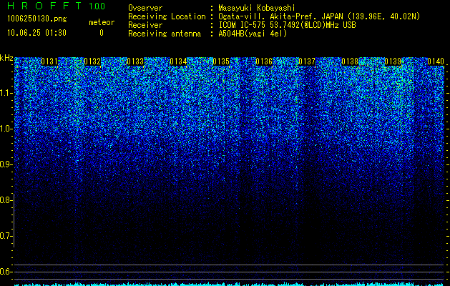Click the 0.9 frequency axis label
Viewport: 450px width, 286px height.
6,164
